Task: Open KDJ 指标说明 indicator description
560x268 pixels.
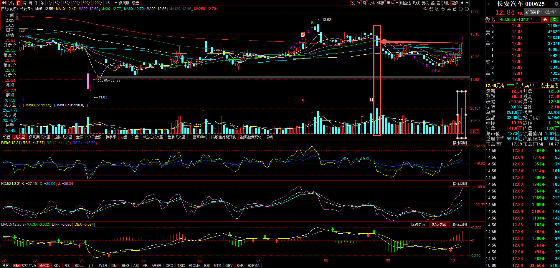Action: (460, 184)
